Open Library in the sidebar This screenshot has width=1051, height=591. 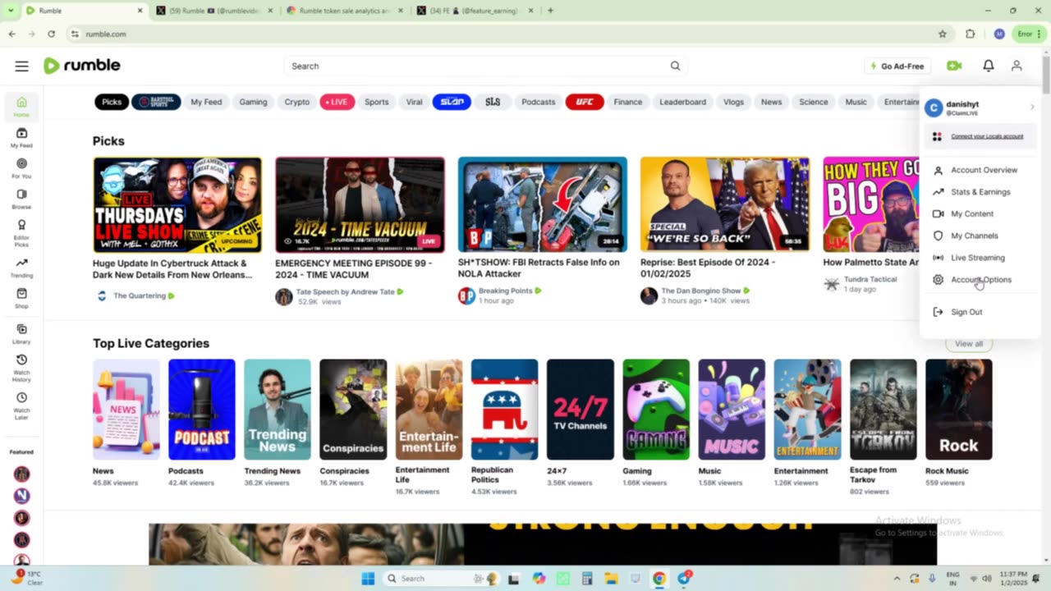coord(21,333)
